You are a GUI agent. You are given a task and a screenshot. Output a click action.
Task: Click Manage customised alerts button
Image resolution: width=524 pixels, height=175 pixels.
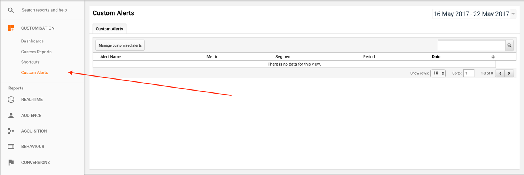[x=120, y=45]
